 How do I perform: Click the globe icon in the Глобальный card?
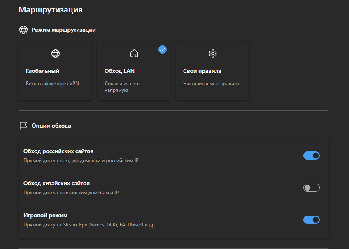[x=56, y=54]
